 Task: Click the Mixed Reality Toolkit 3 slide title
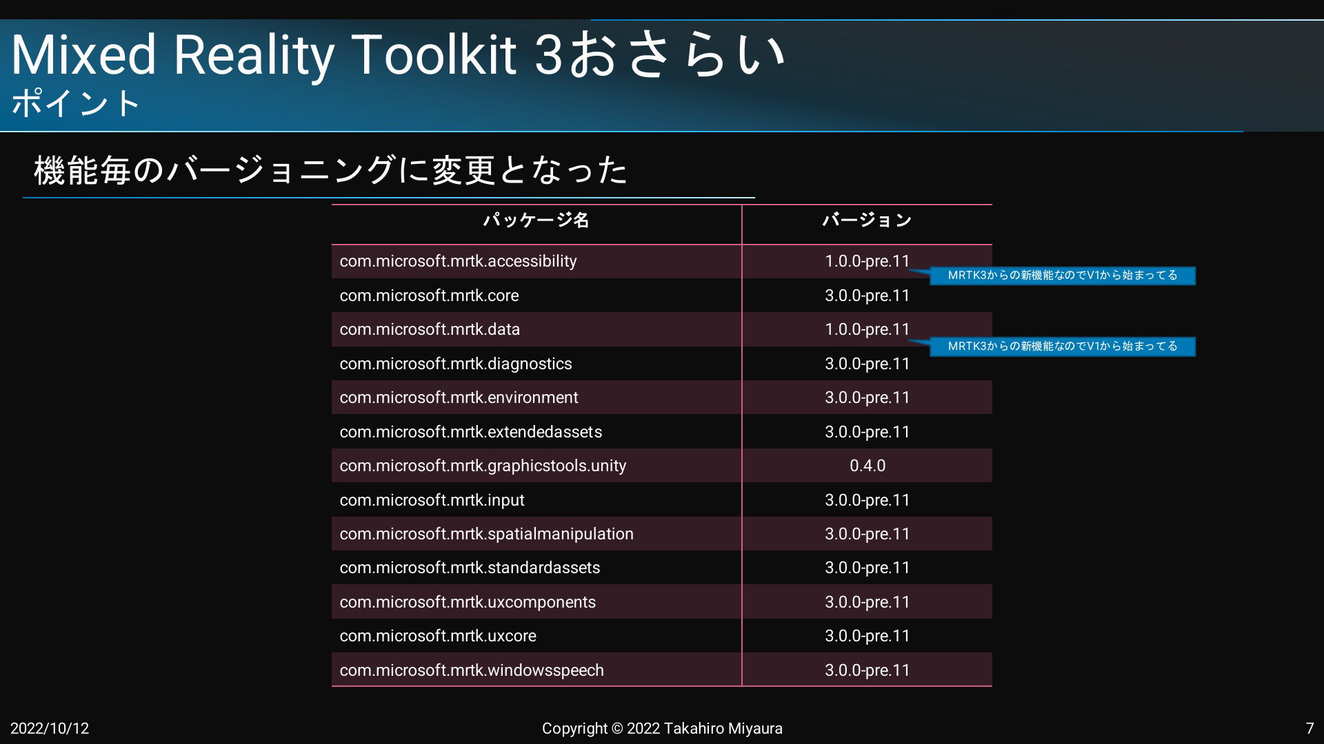[397, 55]
